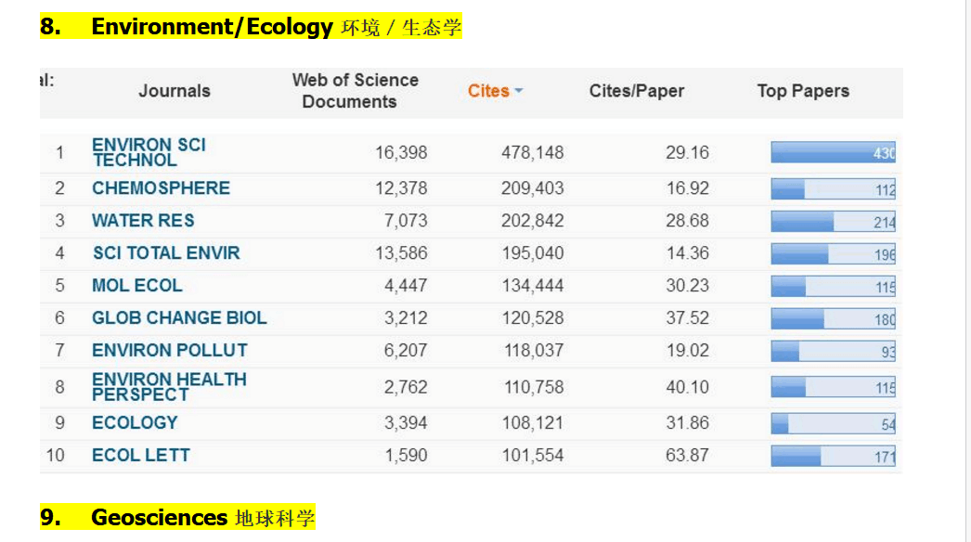Click the GLOB CHANGE BIOL journal link

(x=179, y=318)
